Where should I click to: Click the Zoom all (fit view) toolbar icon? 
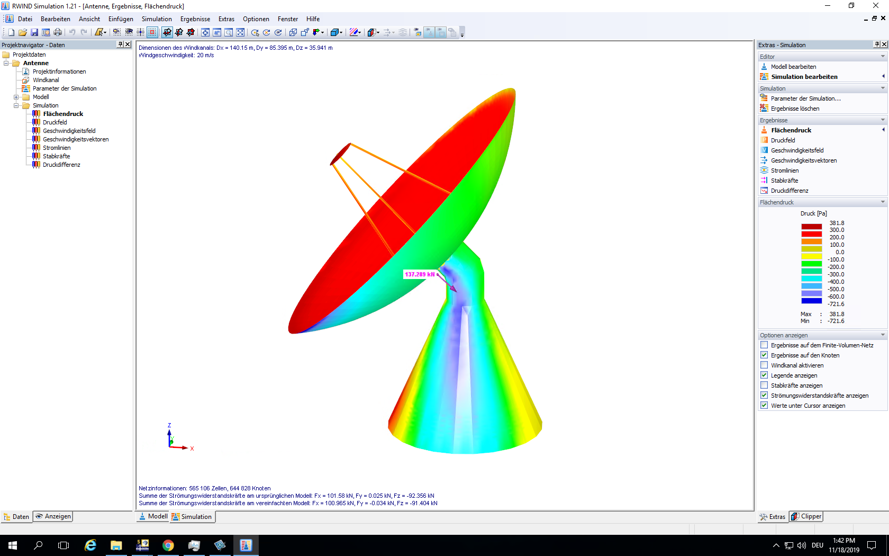(240, 32)
